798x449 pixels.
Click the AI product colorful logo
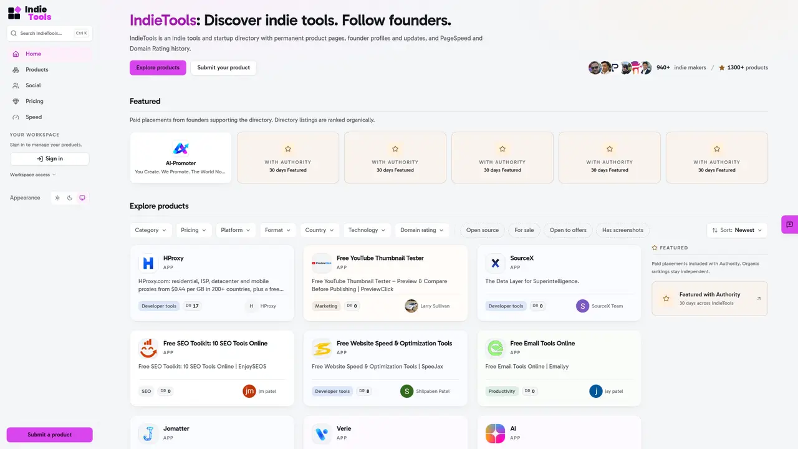point(495,433)
